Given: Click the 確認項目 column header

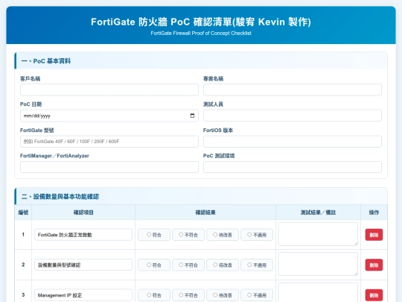Looking at the screenshot, I should [x=83, y=213].
